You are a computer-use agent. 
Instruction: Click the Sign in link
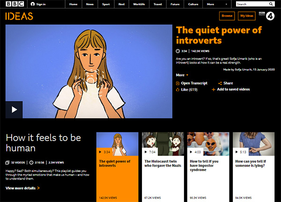pyautogui.click(x=41, y=4)
